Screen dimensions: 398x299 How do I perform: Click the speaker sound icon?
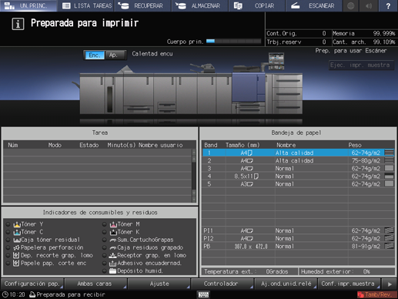(369, 5)
